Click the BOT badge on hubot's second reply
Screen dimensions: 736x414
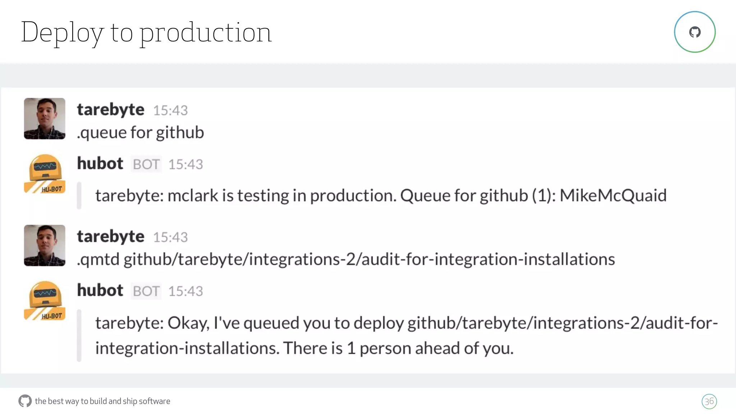146,291
